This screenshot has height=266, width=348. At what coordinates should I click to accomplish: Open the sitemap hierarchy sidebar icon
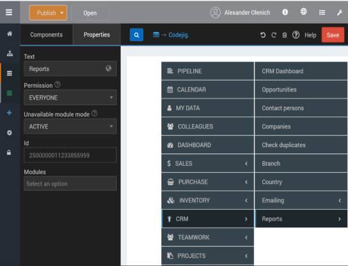click(x=10, y=54)
